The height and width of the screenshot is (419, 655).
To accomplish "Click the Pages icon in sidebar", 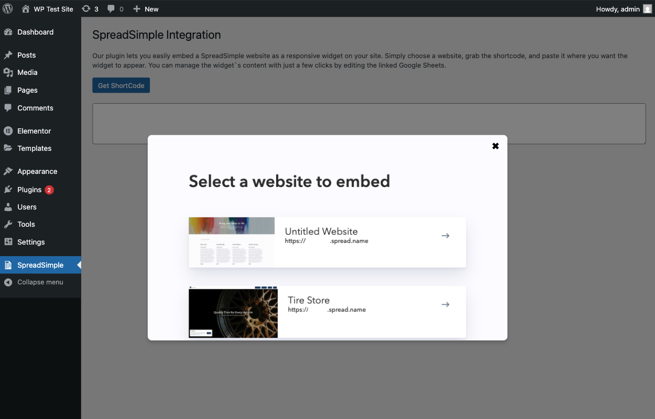I will tap(8, 90).
